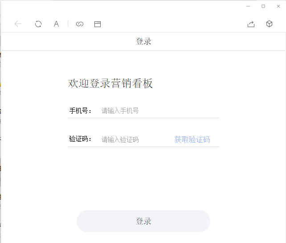The image size is (286, 243).
Task: Minimize the window
Action: 248,6
